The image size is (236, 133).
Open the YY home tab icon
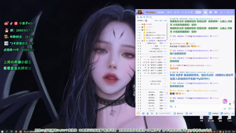(205, 12)
